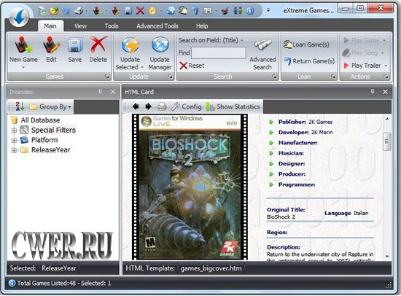Open the Search group dialog launcher

pos(274,77)
